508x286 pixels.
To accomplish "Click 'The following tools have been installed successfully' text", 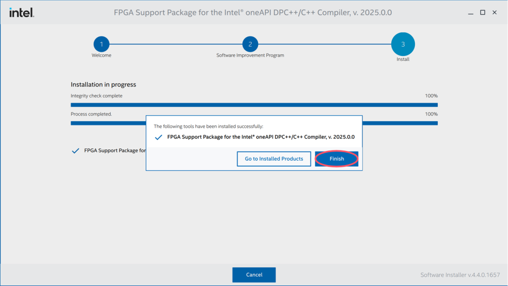I will (x=208, y=127).
